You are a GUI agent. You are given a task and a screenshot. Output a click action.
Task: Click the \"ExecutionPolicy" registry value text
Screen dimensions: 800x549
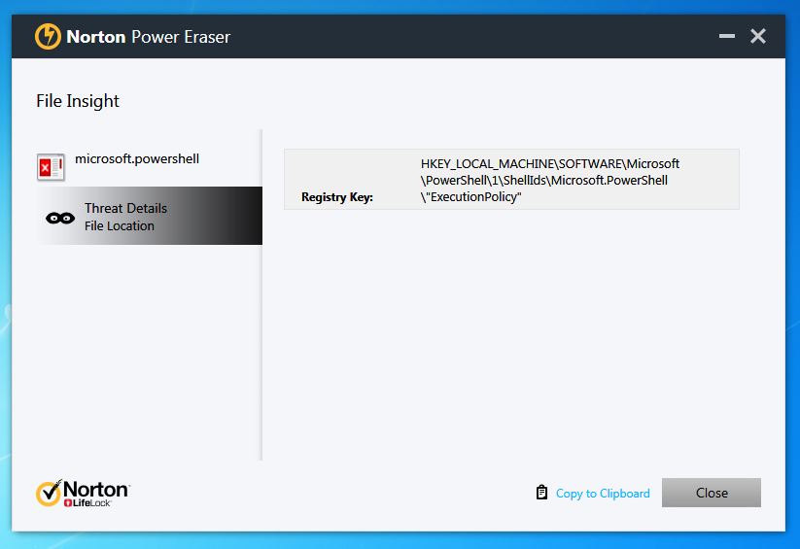point(470,197)
